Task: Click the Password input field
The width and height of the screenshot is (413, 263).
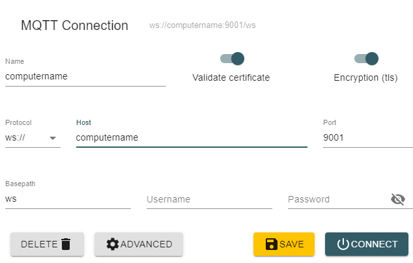Action: 335,199
